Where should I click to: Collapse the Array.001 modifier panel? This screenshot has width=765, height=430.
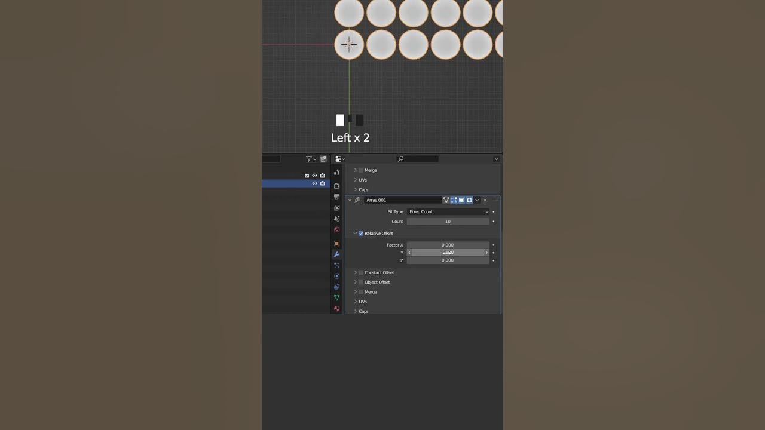pyautogui.click(x=350, y=200)
